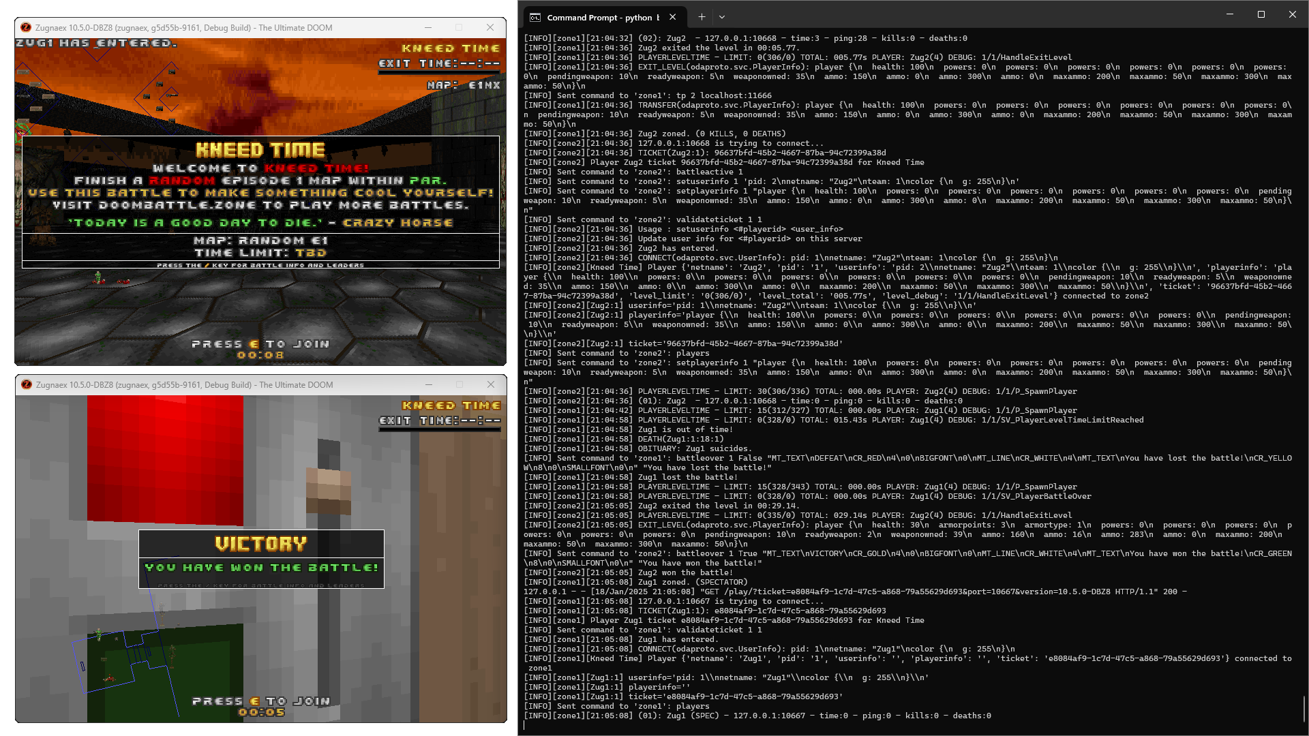Click the Zugnaex app icon in bottom DOOM window
Viewport: 1309px width, 736px height.
(27, 385)
